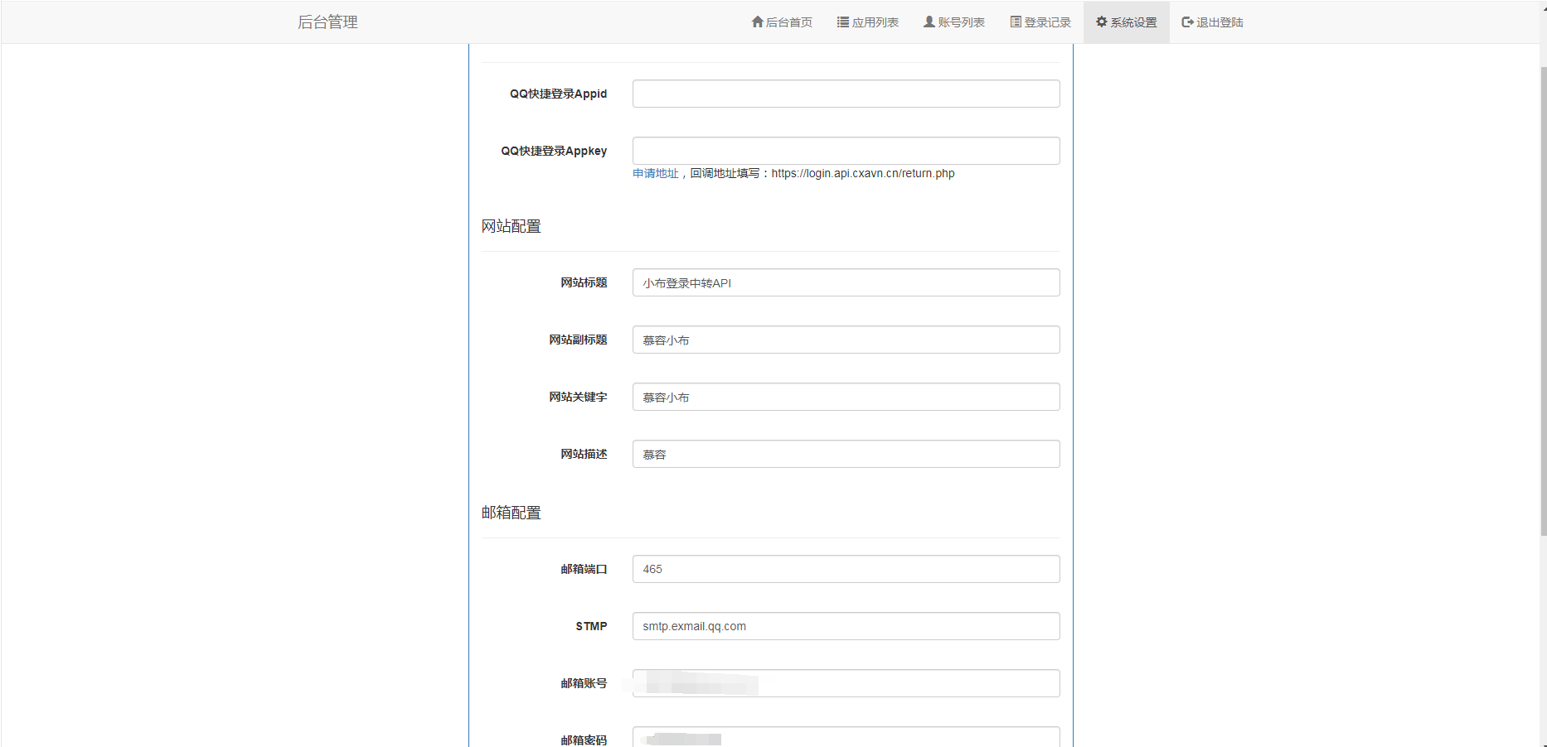Click the home icon for 后台首页
1547x747 pixels.
(x=757, y=22)
